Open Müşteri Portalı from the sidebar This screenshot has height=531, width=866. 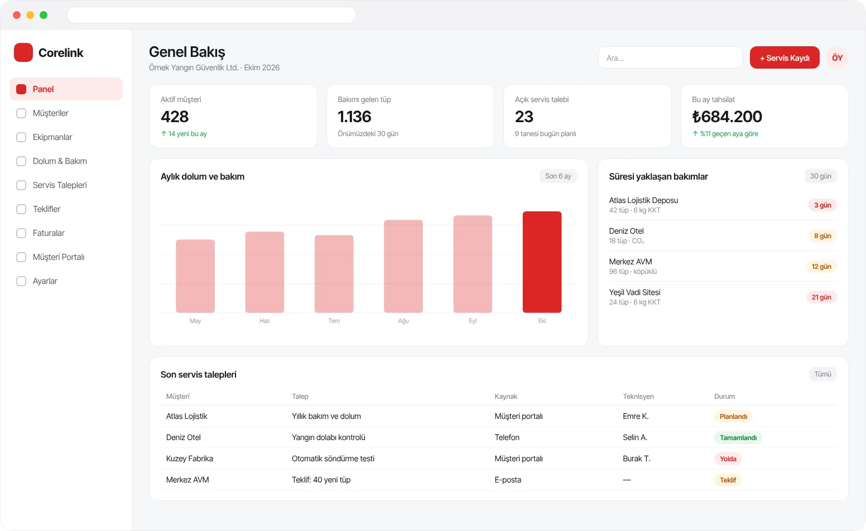[66, 257]
